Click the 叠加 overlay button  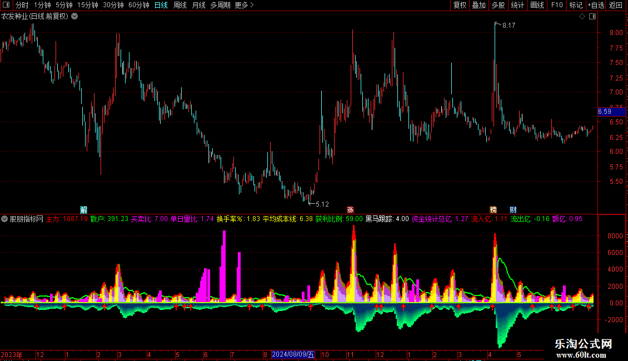click(479, 5)
